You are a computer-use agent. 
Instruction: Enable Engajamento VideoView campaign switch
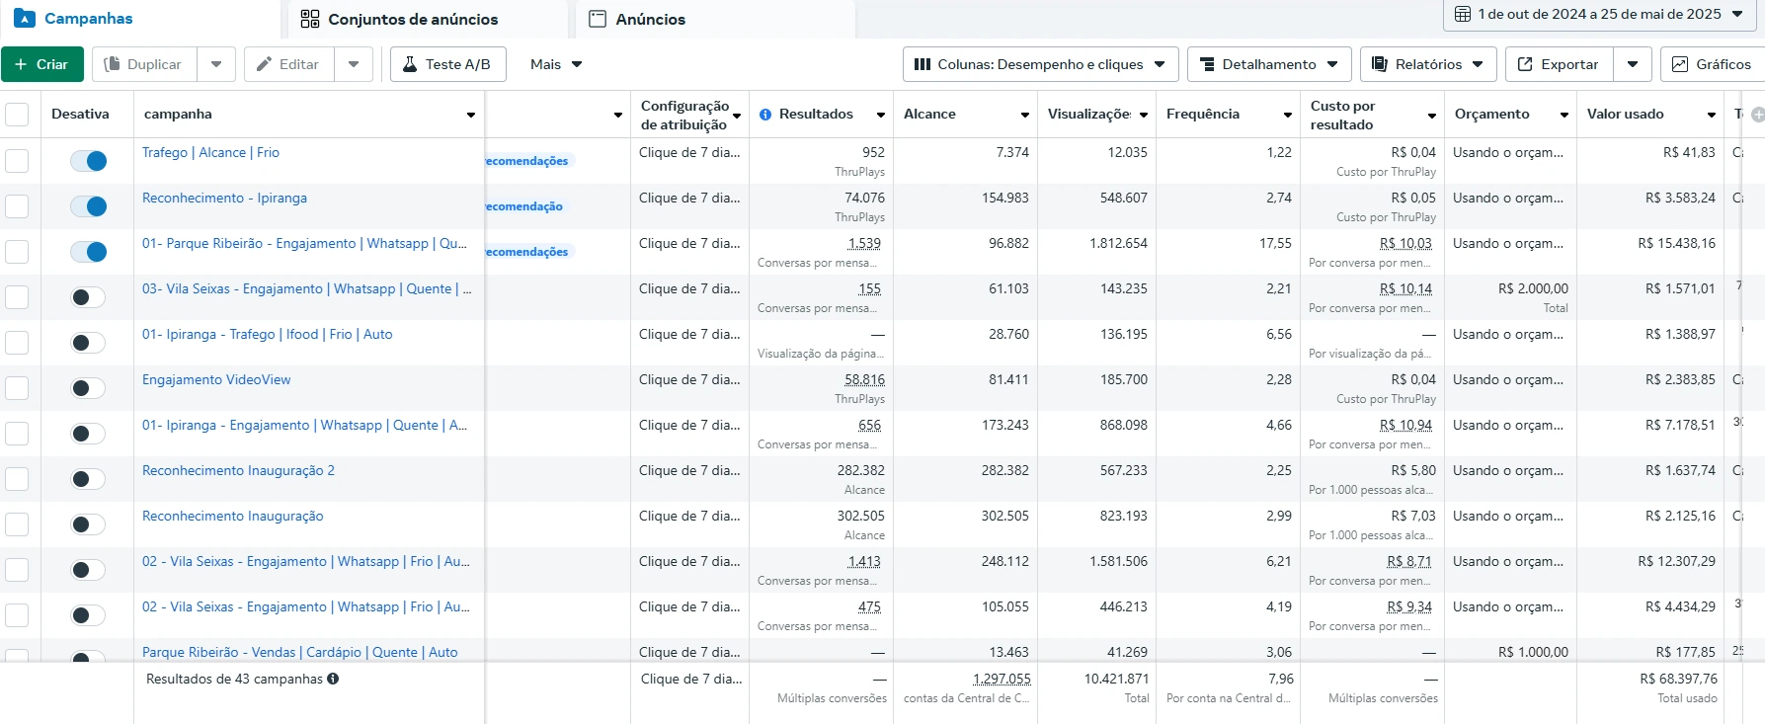pyautogui.click(x=88, y=388)
